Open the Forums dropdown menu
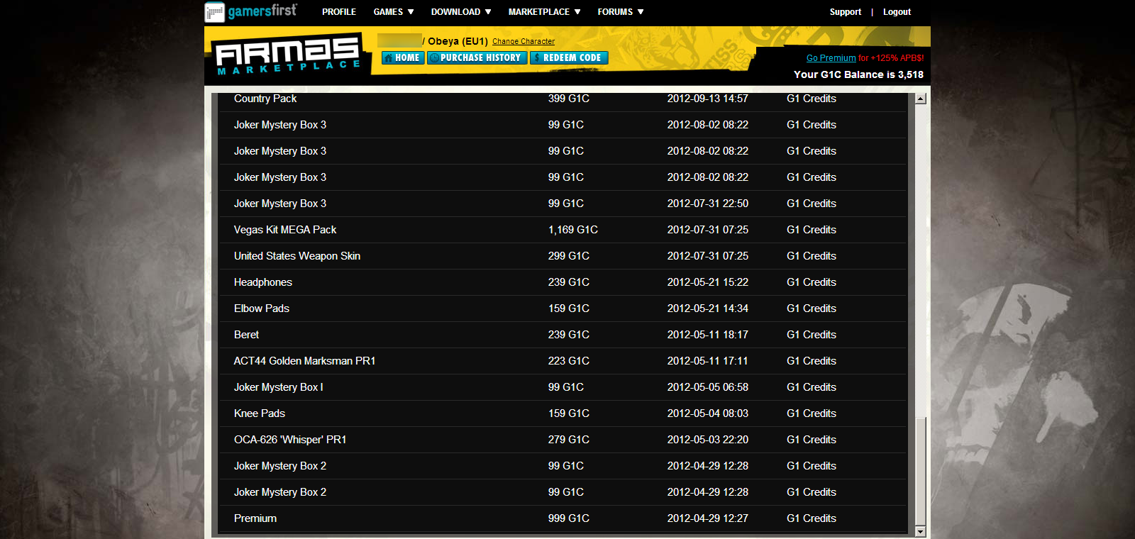The width and height of the screenshot is (1135, 539). coord(620,12)
